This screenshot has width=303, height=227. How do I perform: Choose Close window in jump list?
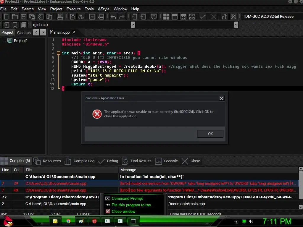(123, 211)
